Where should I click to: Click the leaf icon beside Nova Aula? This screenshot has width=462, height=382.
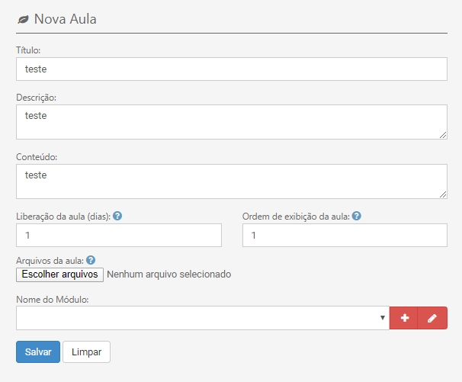pos(23,19)
